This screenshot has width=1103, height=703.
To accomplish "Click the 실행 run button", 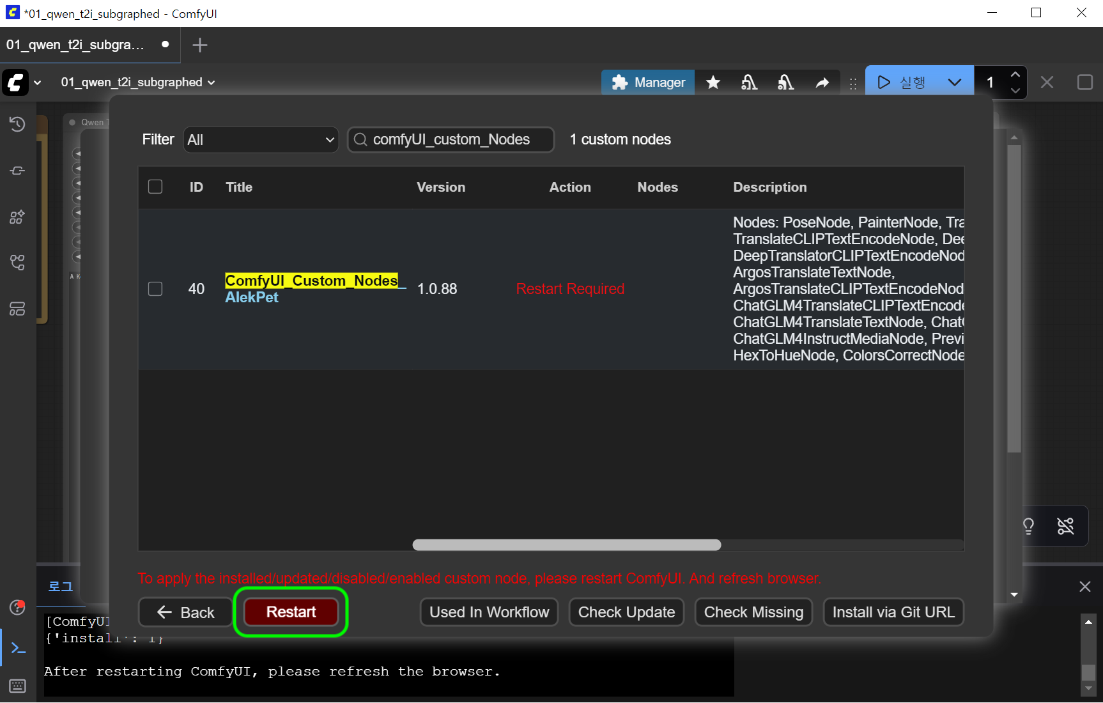I will click(902, 82).
